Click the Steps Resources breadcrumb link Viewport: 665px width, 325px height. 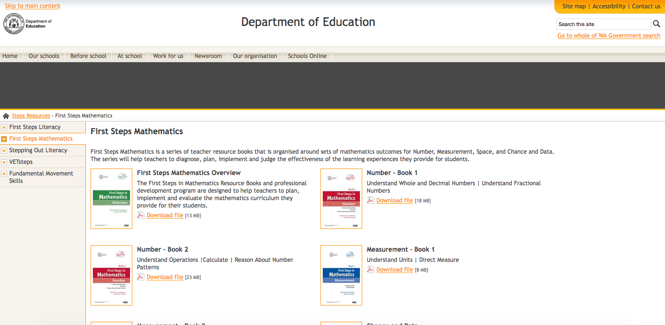coord(31,116)
